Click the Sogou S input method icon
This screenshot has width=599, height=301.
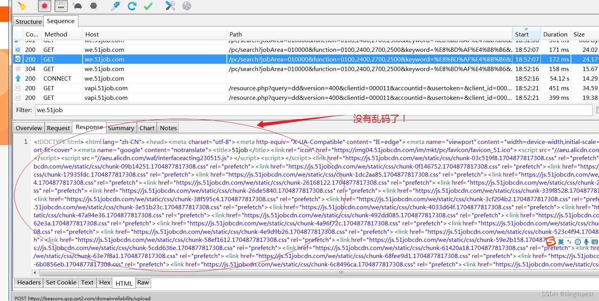[x=551, y=241]
